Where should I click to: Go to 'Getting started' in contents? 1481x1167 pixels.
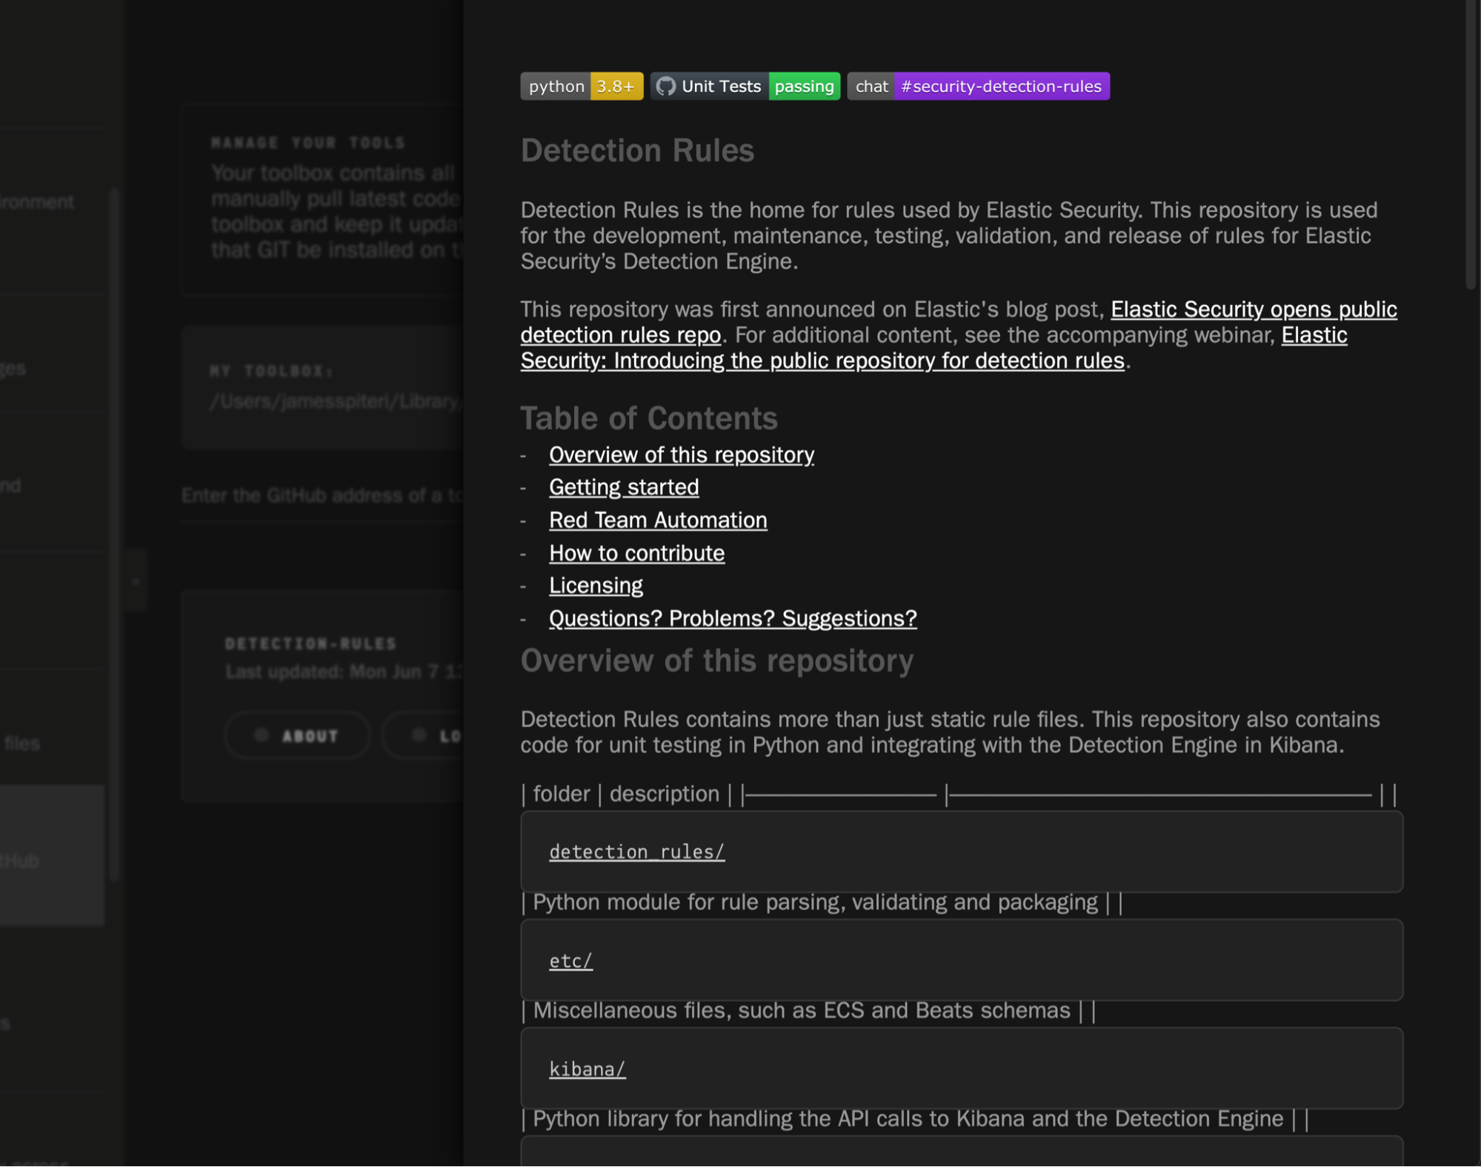coord(624,487)
